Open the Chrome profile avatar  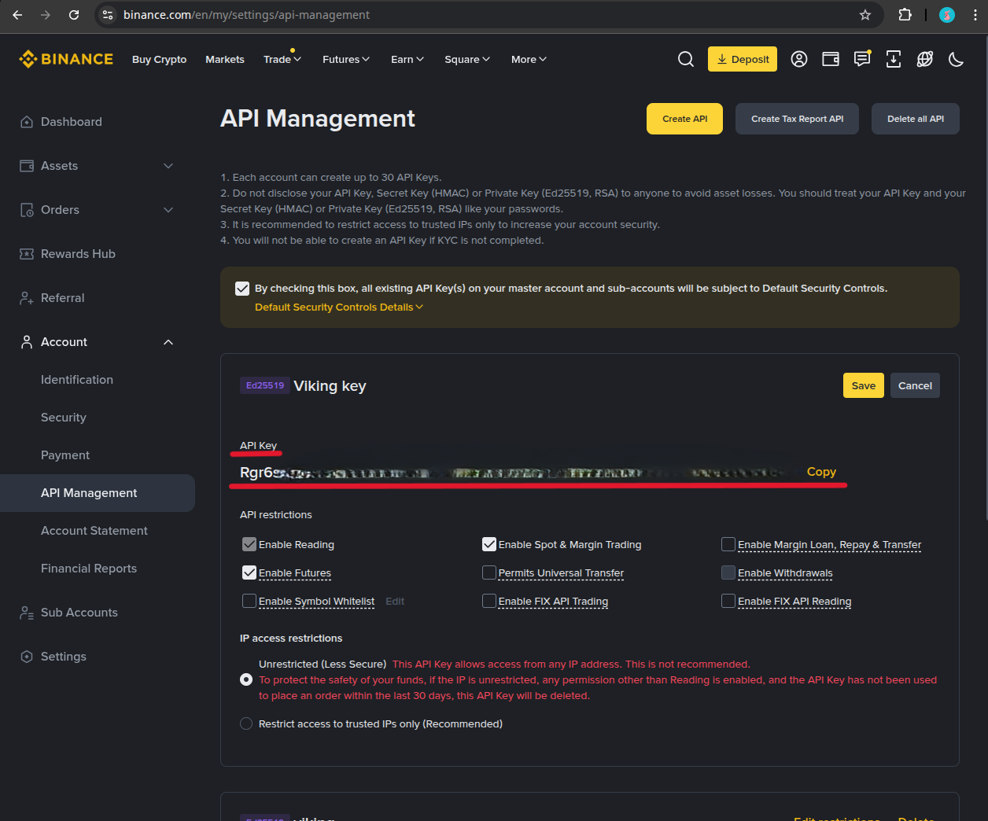pos(947,15)
